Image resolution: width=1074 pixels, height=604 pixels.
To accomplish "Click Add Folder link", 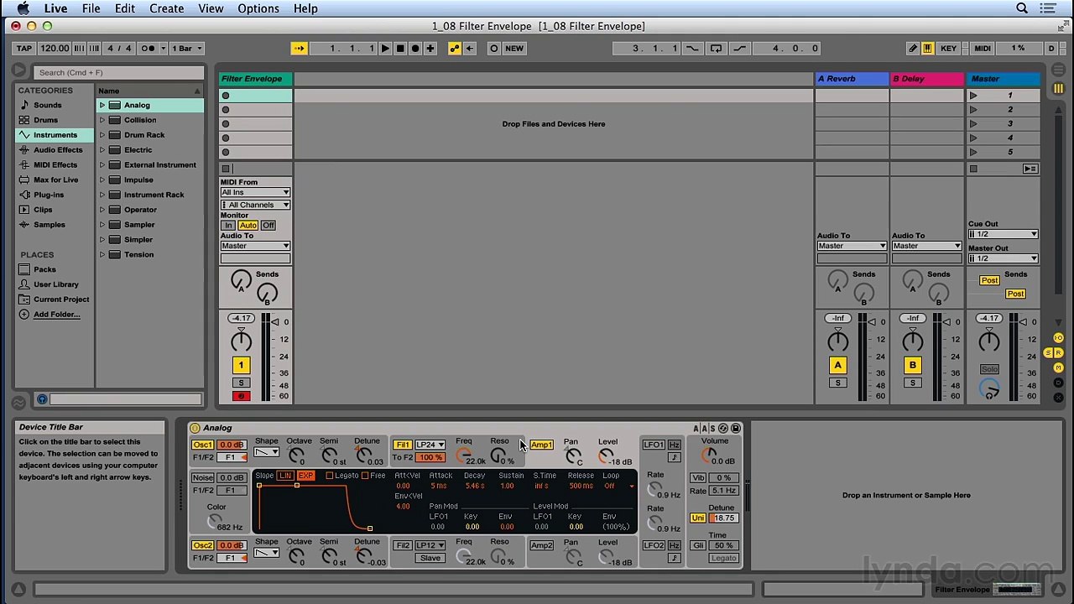I will click(57, 315).
